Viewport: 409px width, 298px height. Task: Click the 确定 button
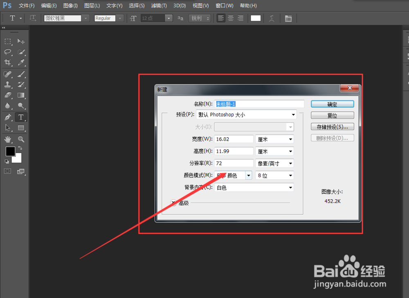tap(332, 104)
